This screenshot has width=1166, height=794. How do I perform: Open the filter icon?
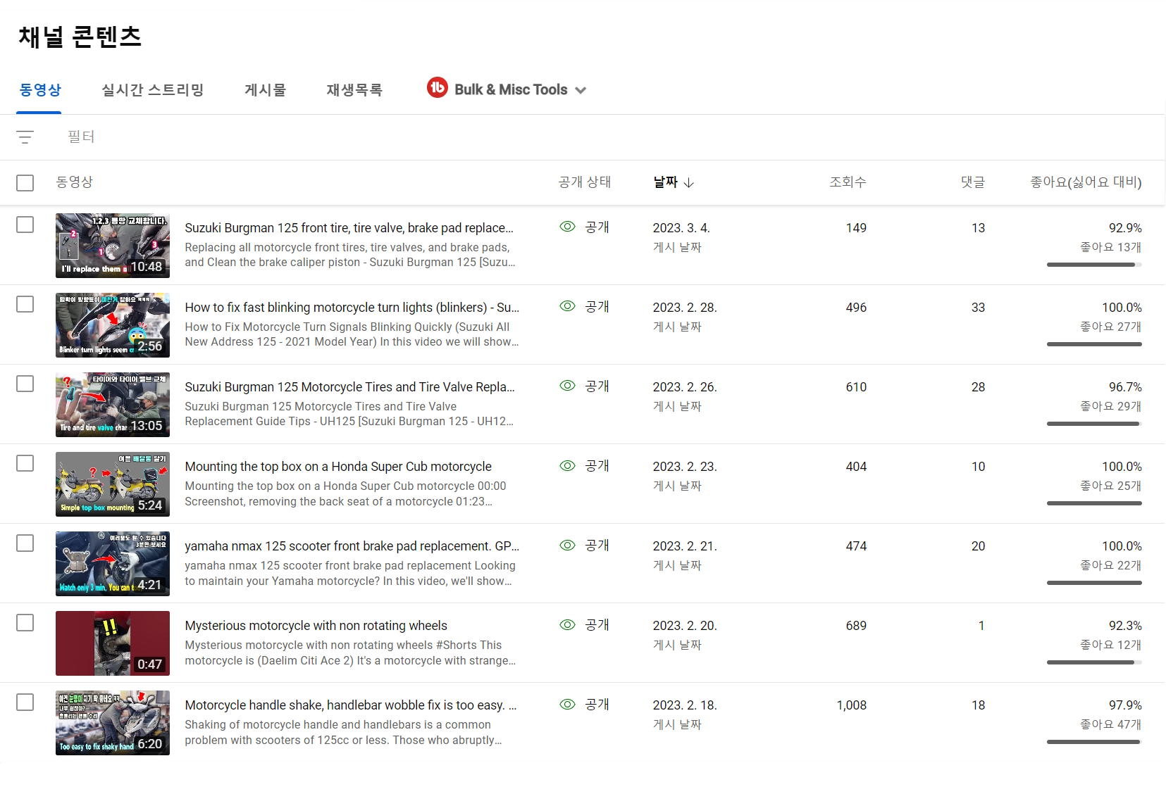tap(25, 137)
